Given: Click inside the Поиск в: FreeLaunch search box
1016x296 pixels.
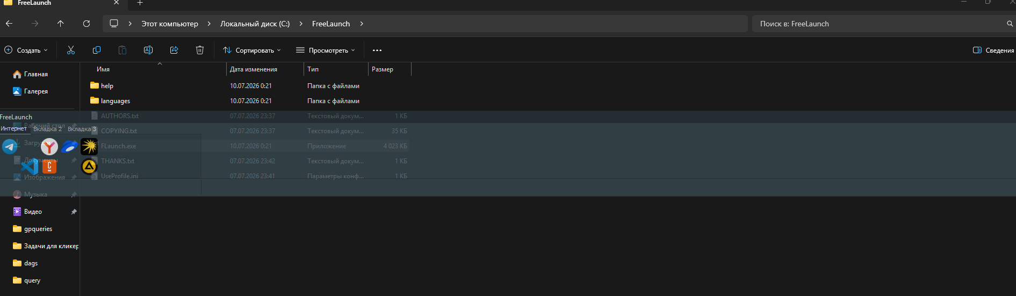Looking at the screenshot, I should point(880,24).
